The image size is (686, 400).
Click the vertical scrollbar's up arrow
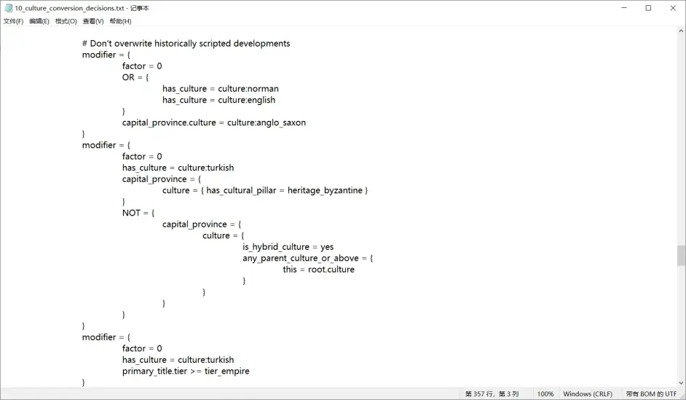[x=681, y=32]
